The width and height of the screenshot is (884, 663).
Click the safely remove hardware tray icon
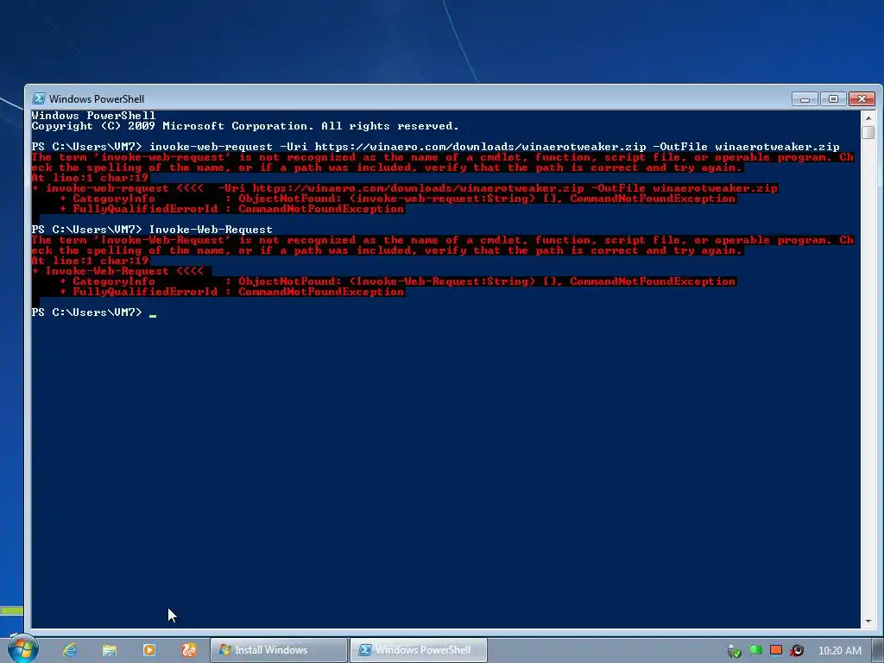[734, 651]
